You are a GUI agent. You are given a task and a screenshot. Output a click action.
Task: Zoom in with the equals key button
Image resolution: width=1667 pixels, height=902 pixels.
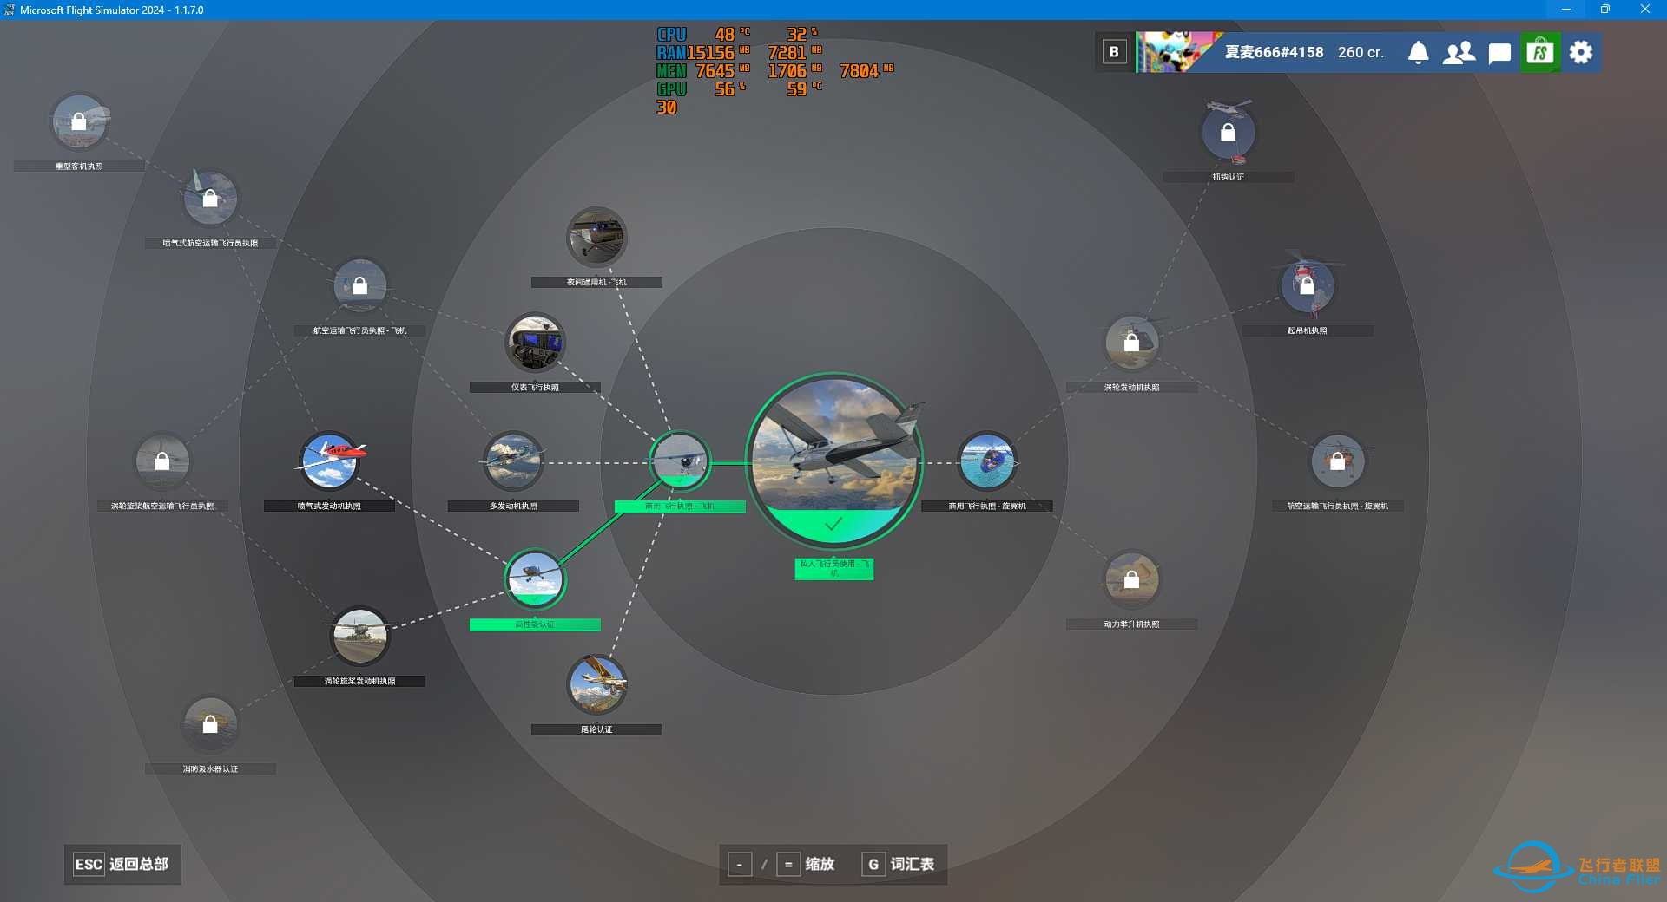pyautogui.click(x=788, y=864)
